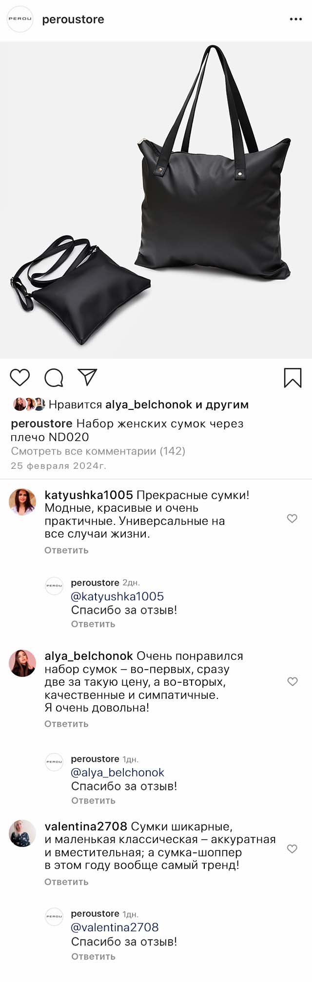Open katyushka1005's profile avatar
312x982 pixels.
point(22,502)
